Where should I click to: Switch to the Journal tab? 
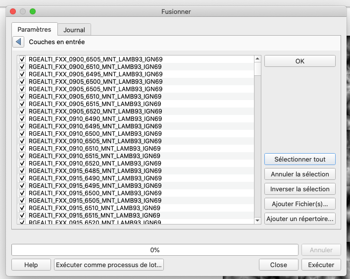(x=74, y=30)
